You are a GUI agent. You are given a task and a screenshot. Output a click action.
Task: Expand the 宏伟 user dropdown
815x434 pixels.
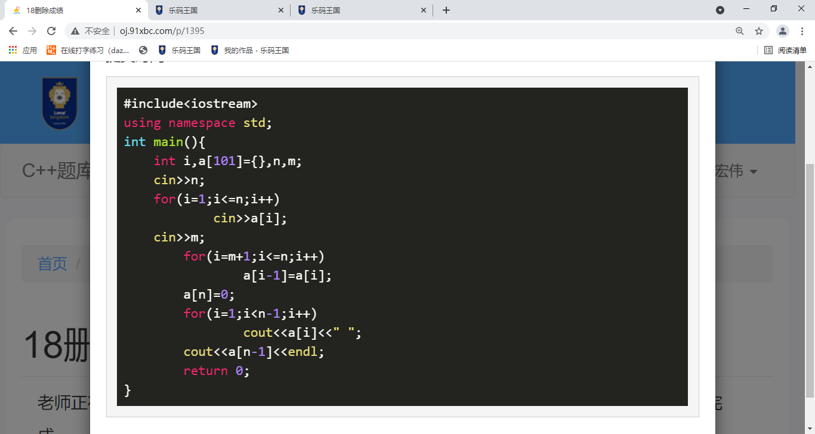pos(736,171)
